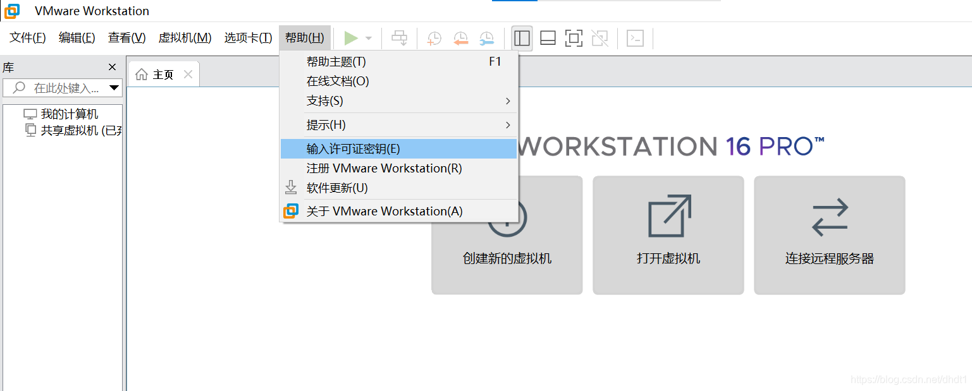Image resolution: width=972 pixels, height=391 pixels.
Task: Click Send Ctrl+Alt+Del toolbar icon
Action: coord(400,39)
